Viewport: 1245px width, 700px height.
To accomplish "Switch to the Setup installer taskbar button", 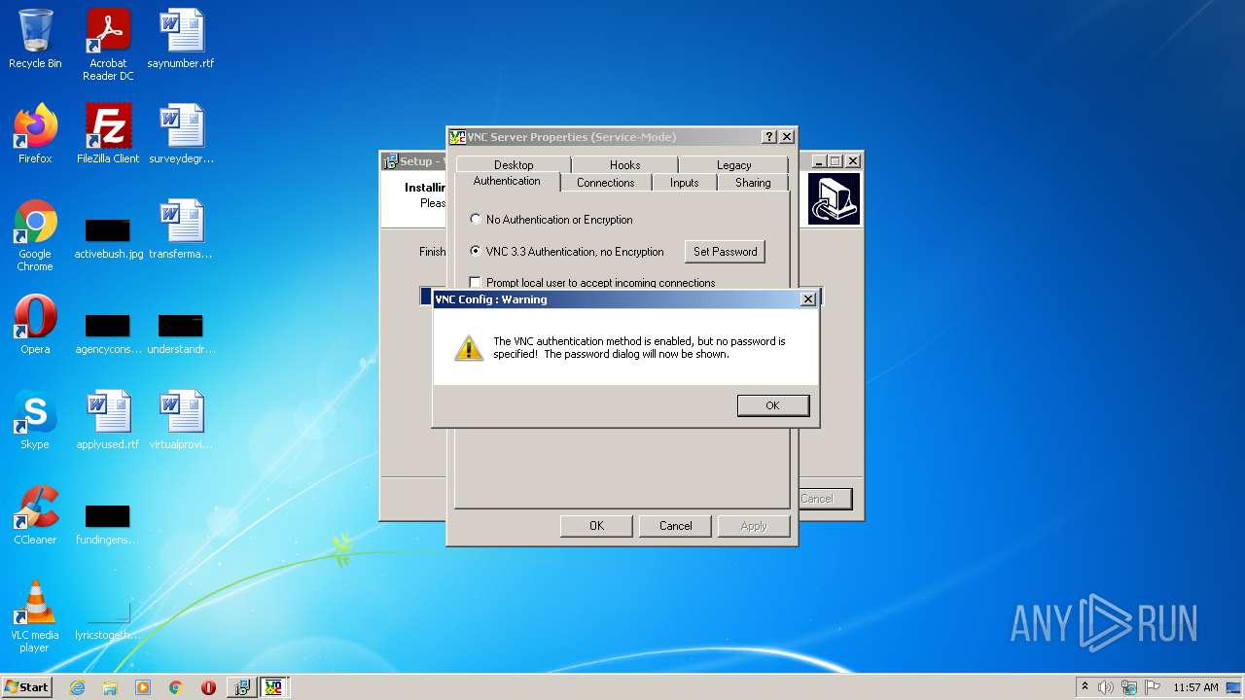I will tap(241, 687).
